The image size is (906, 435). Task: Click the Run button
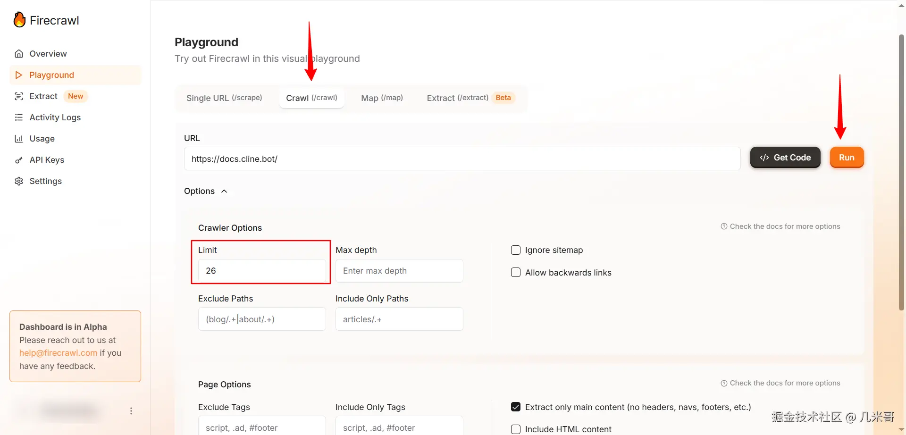point(847,158)
